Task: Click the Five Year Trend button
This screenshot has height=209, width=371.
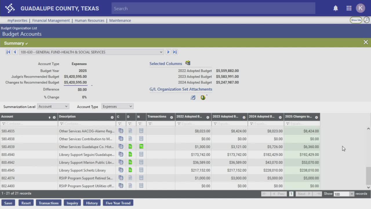Action: point(118,203)
